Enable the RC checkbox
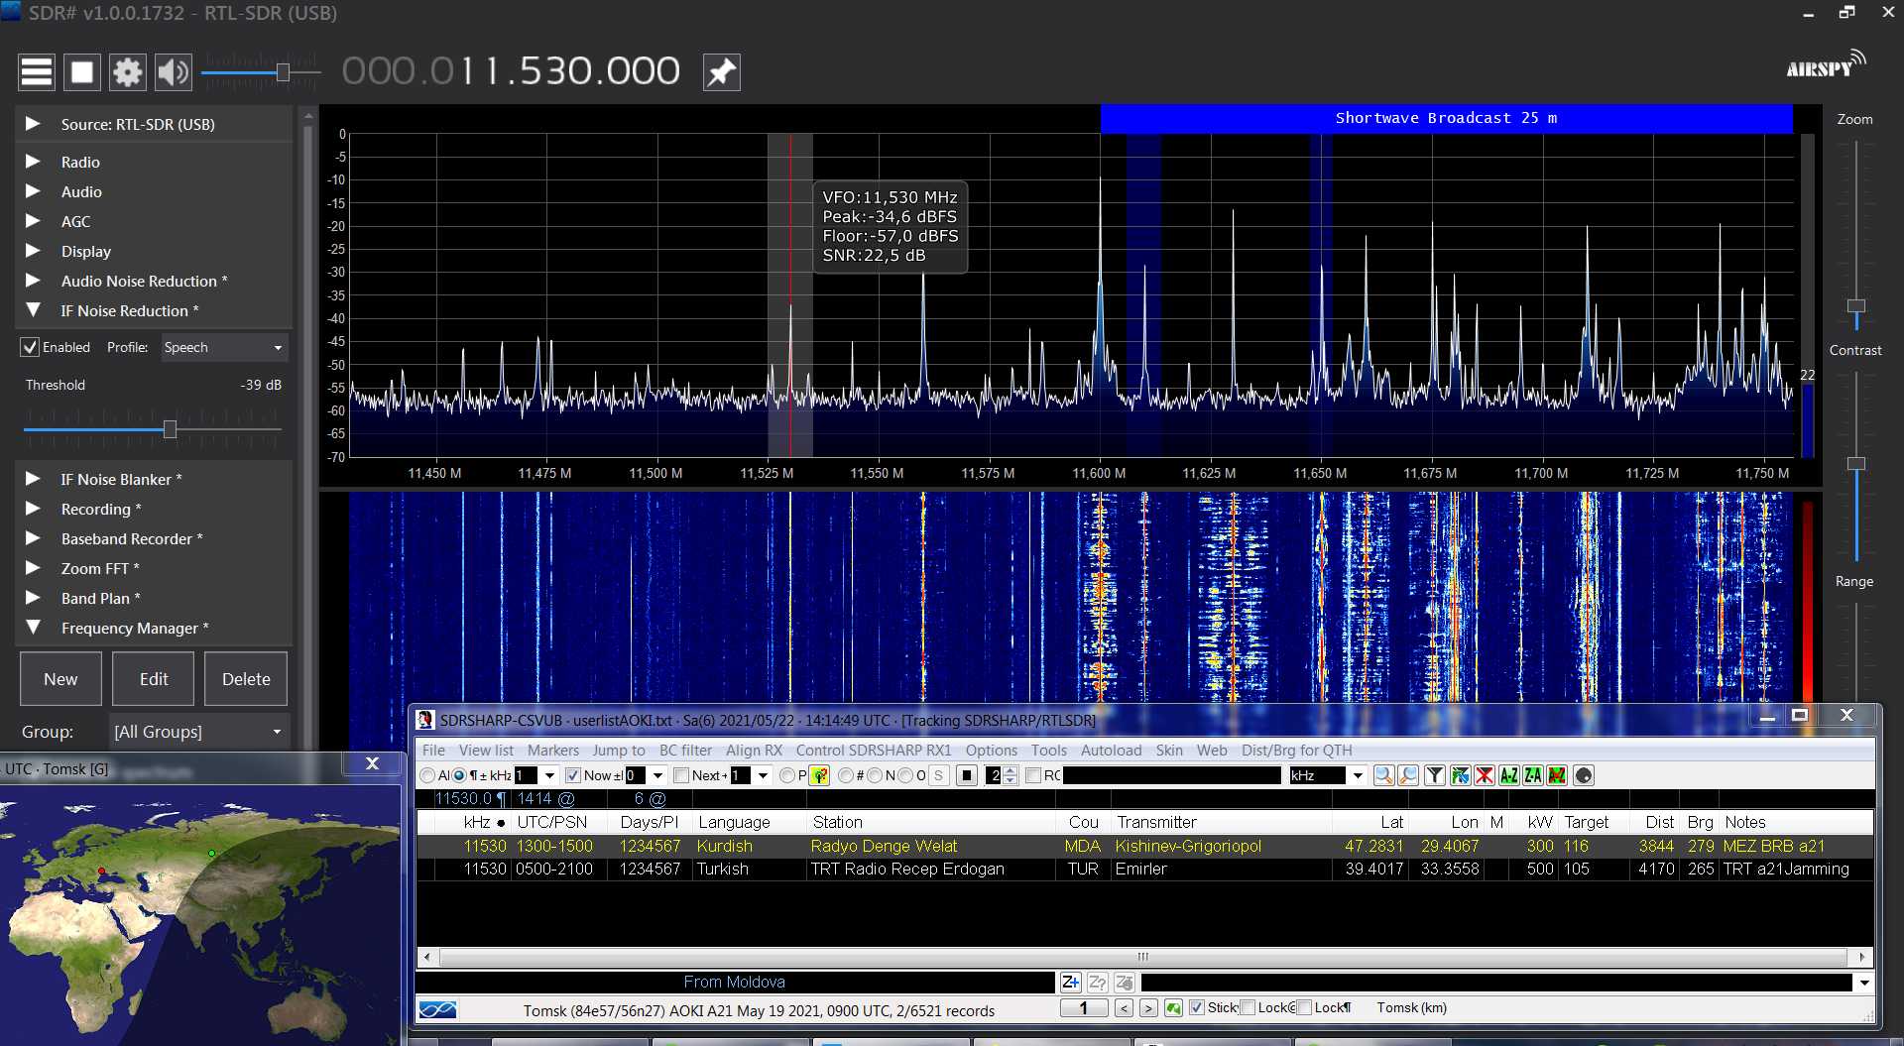Image resolution: width=1904 pixels, height=1046 pixels. pos(1033,775)
